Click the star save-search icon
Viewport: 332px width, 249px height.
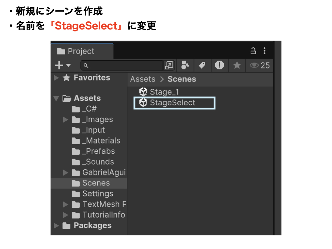pyautogui.click(x=237, y=65)
